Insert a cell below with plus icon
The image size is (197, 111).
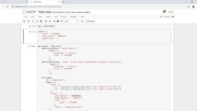[29, 21]
